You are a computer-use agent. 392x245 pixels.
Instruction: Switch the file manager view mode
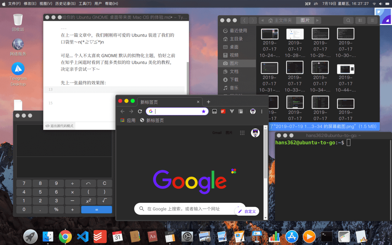[360, 21]
